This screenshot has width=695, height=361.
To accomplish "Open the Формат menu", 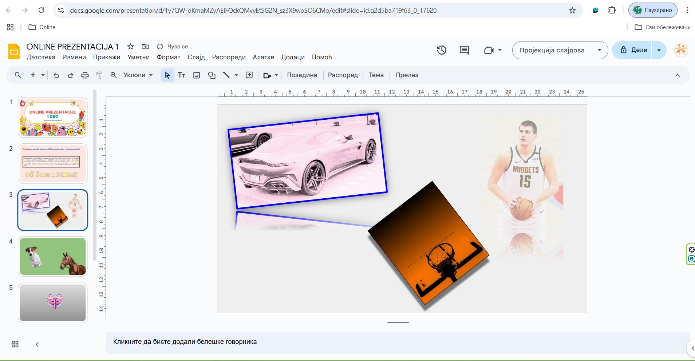I will [x=168, y=57].
